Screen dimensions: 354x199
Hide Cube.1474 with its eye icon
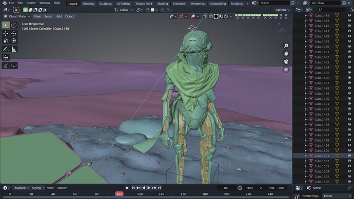[x=349, y=15]
